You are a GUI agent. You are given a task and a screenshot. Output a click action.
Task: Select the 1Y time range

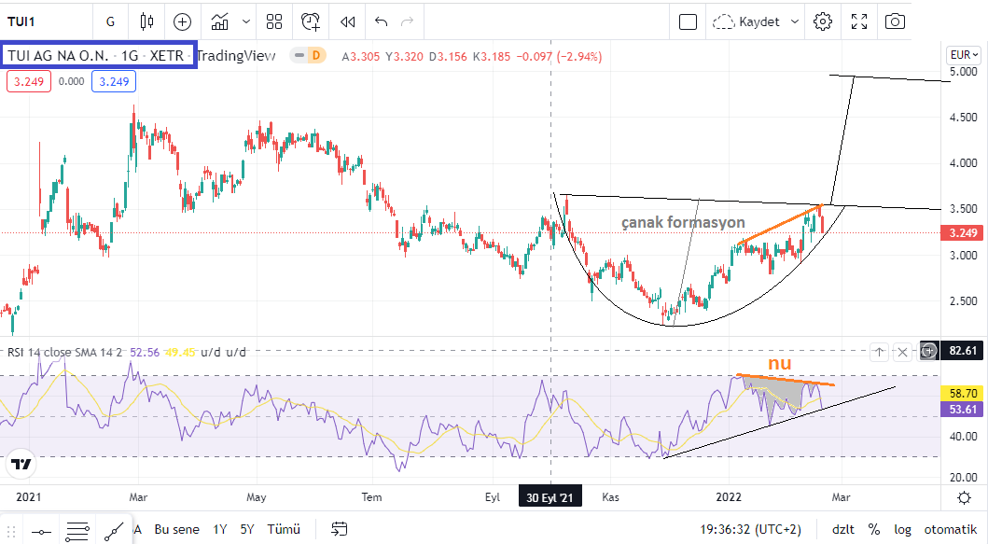pyautogui.click(x=220, y=529)
